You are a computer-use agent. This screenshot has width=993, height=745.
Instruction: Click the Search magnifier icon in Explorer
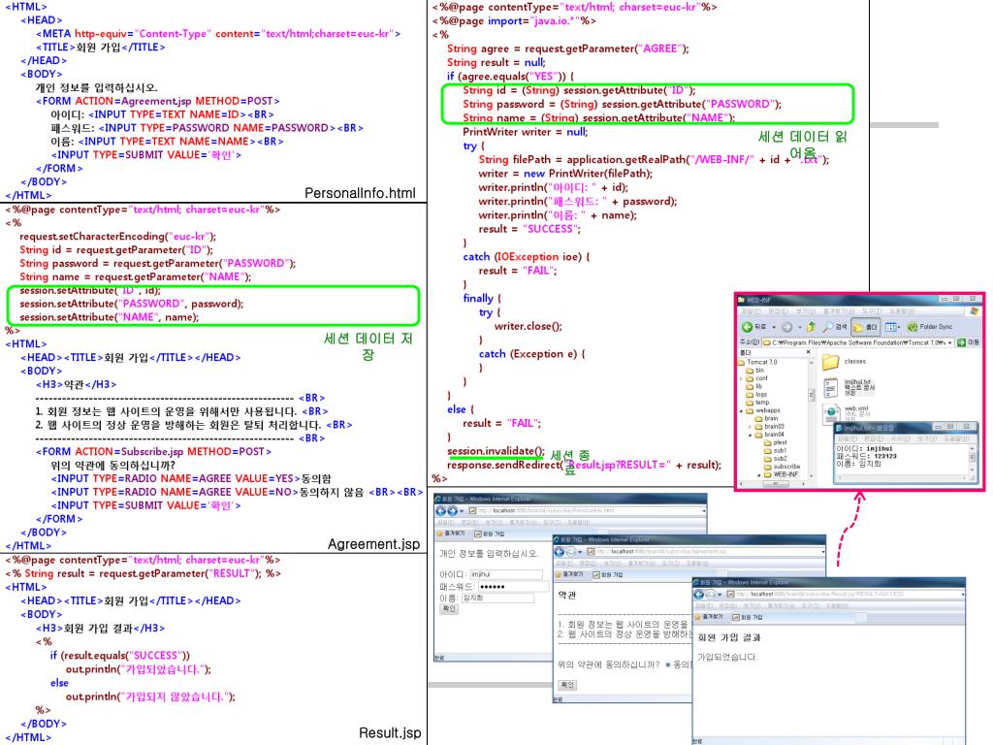click(x=827, y=328)
